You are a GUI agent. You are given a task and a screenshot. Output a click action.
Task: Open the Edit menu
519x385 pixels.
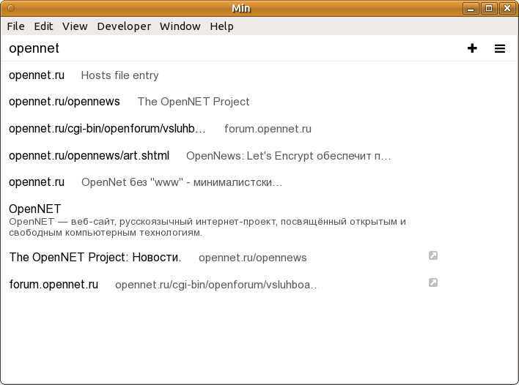[43, 26]
